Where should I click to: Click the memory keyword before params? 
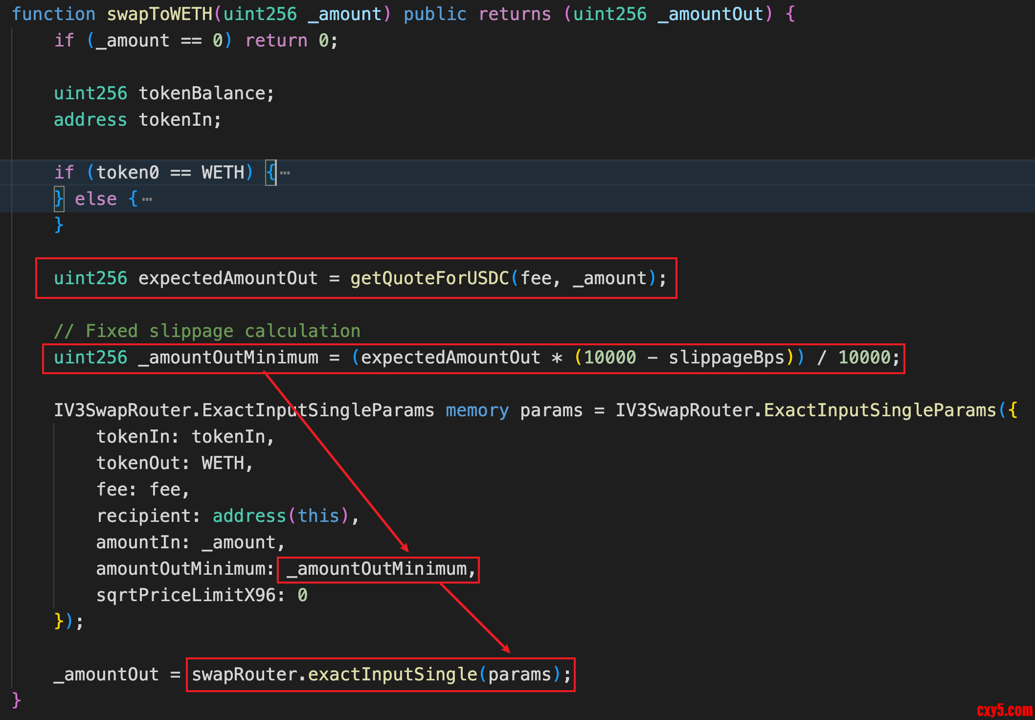coord(477,410)
